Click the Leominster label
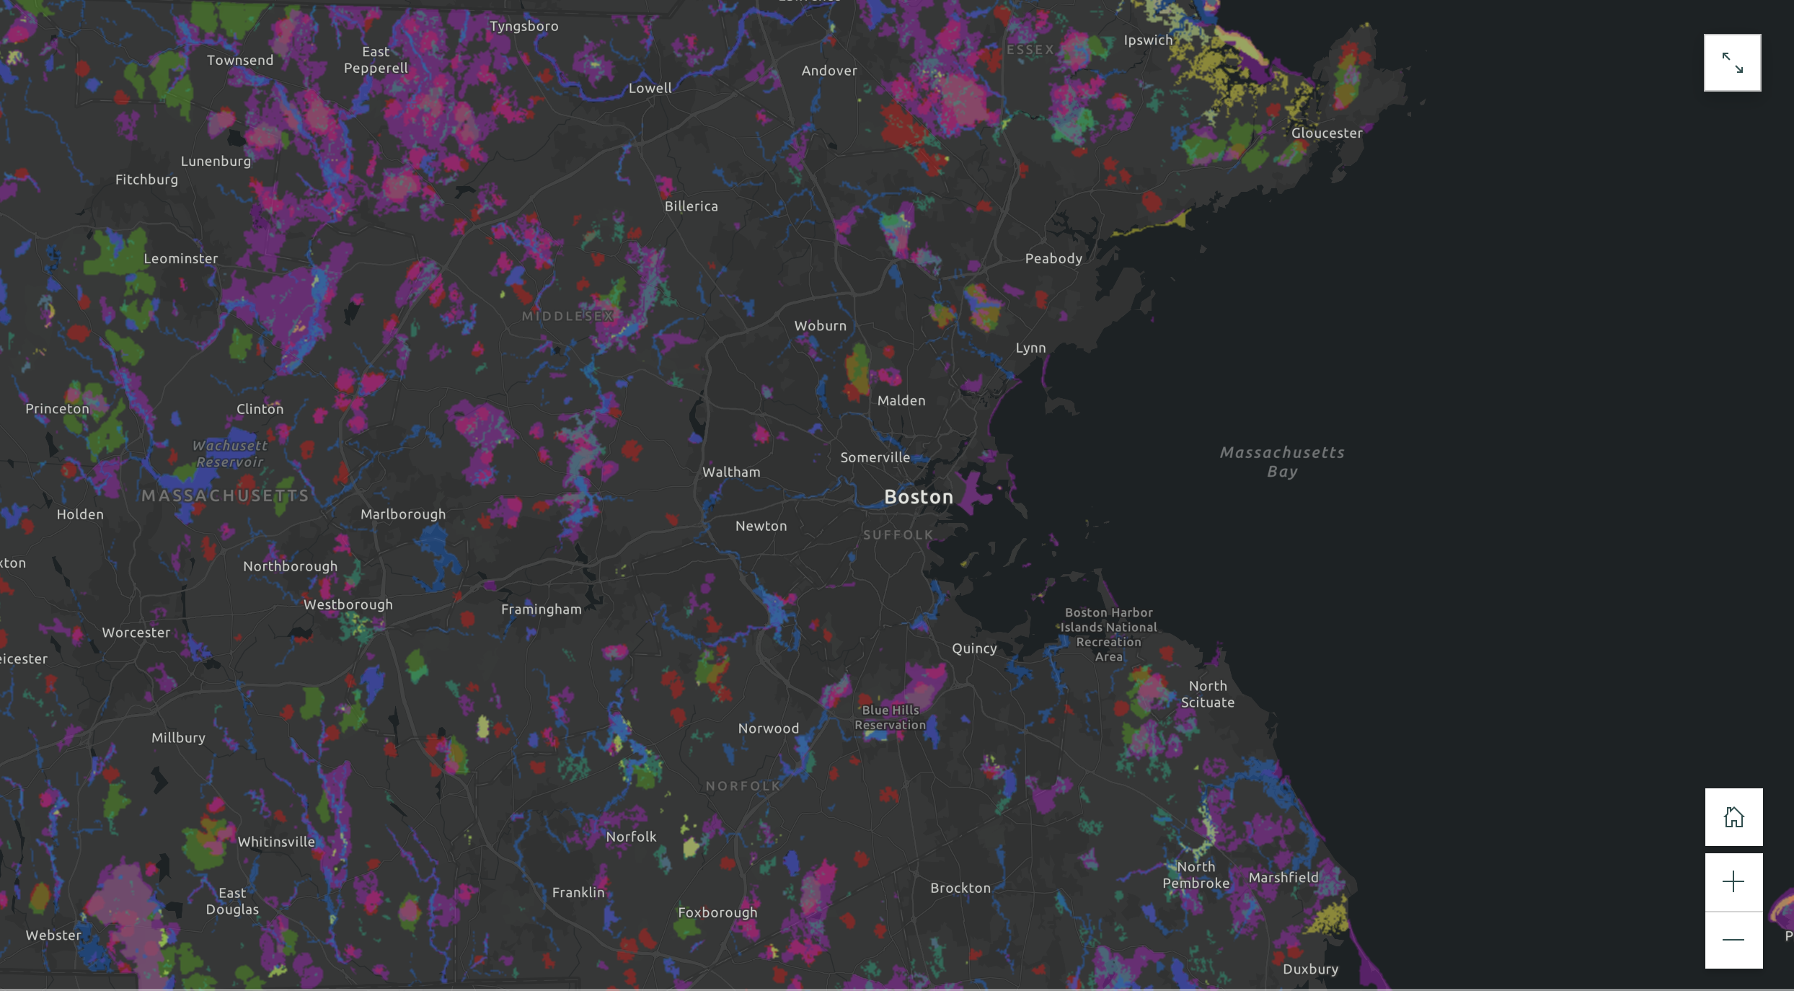Viewport: 1794px width, 991px height. click(x=180, y=258)
